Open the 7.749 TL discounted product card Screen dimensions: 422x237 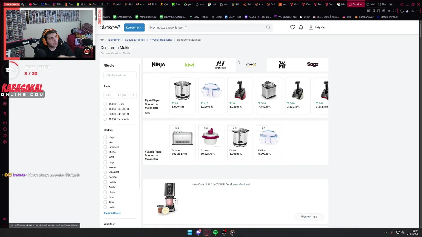269,95
